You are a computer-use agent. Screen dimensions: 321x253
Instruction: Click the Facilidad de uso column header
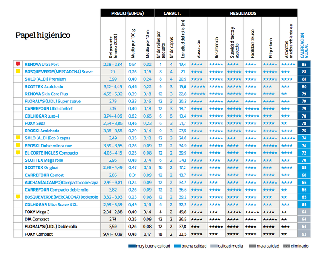pos(252,44)
